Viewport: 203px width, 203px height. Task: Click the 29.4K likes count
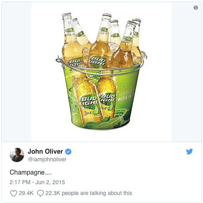pos(26,193)
